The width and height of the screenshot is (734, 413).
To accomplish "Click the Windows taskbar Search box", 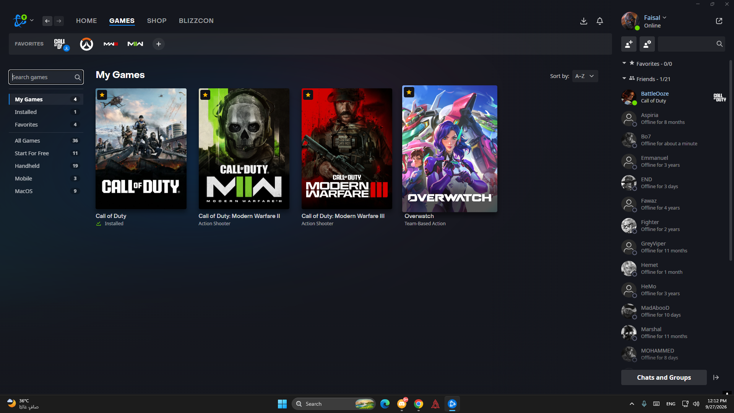I will [334, 404].
